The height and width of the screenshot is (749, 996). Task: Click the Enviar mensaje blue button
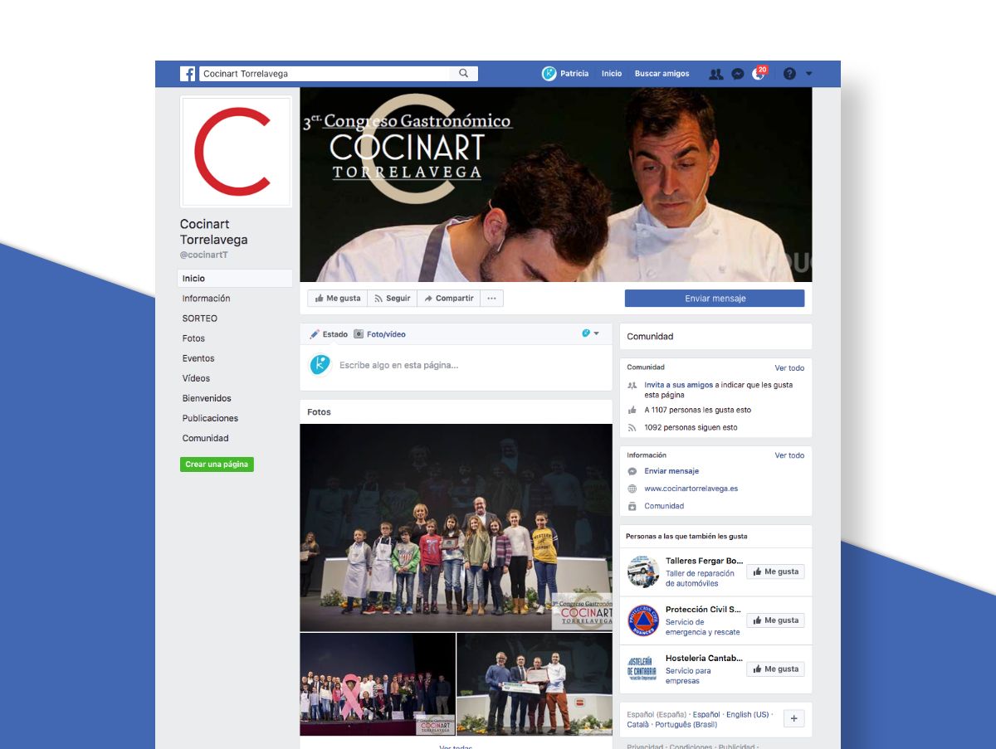pyautogui.click(x=715, y=299)
